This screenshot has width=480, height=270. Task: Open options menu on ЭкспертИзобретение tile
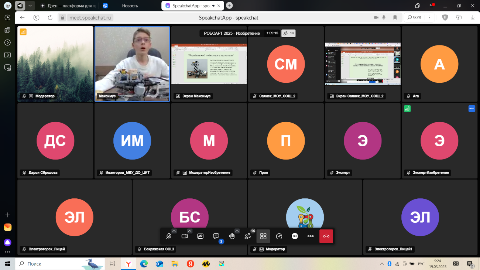click(x=472, y=109)
